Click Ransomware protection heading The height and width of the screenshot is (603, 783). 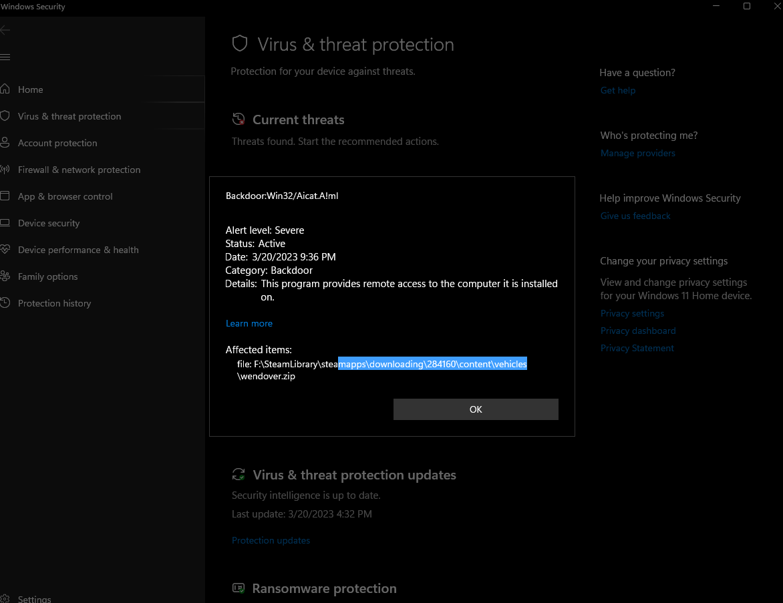tap(325, 588)
